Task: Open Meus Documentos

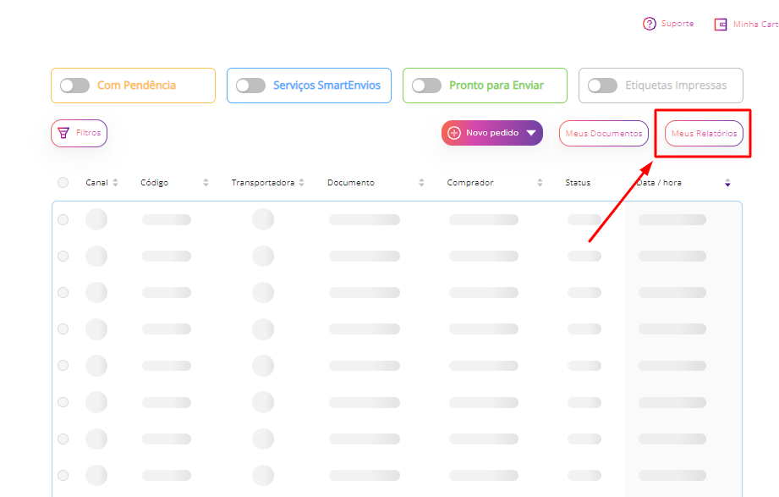Action: click(604, 133)
